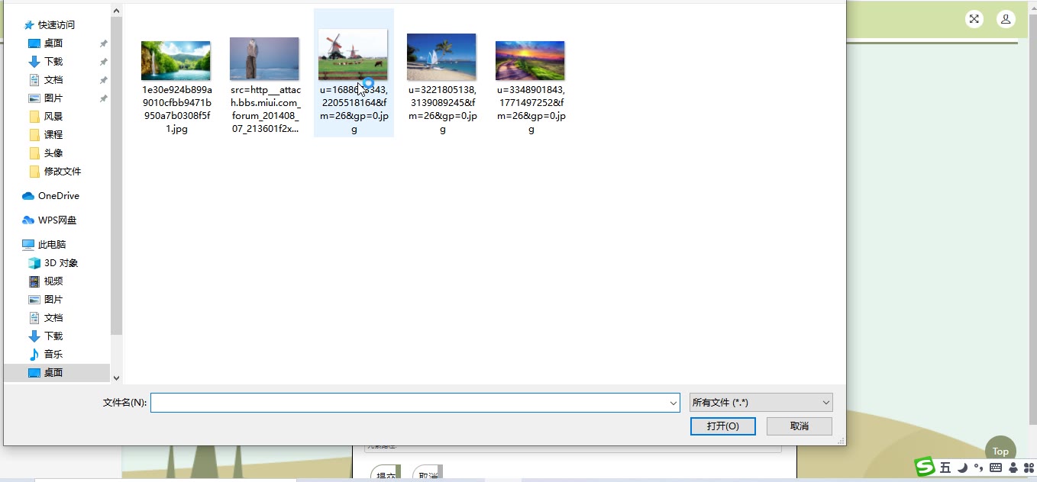Click the sidebar scrollbar down arrow
Screen dimensions: 1037x482
(116, 378)
